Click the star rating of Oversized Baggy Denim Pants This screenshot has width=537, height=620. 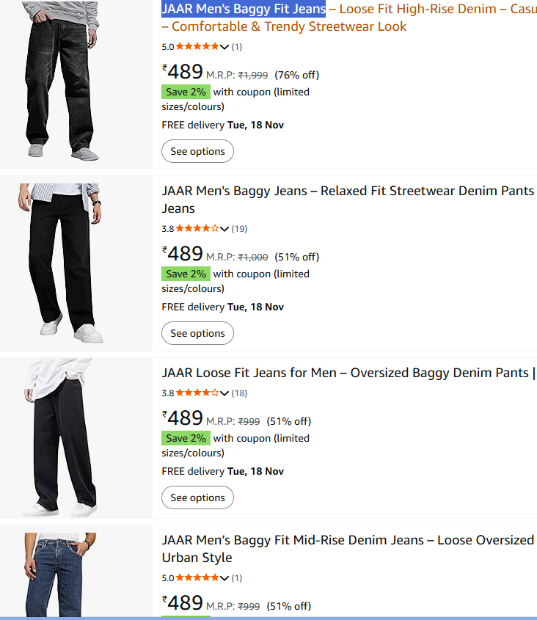pyautogui.click(x=197, y=393)
